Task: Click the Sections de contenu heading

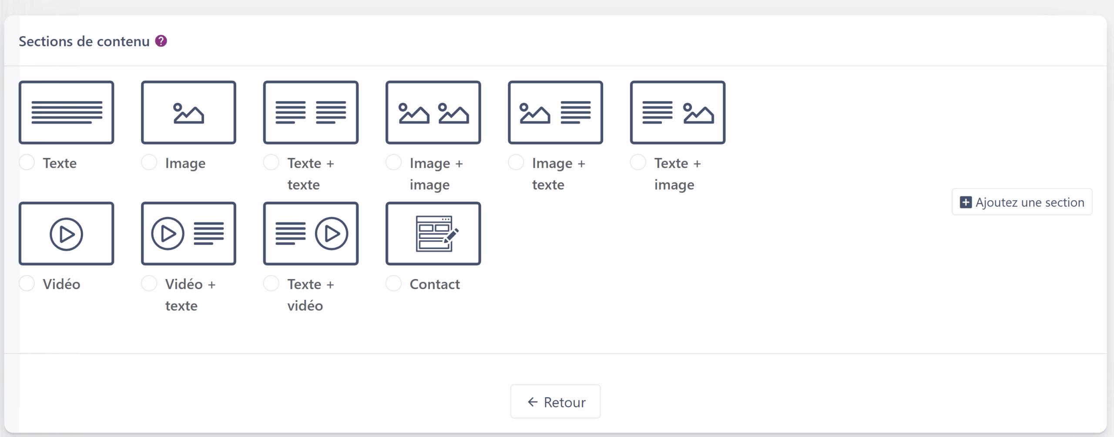Action: click(84, 41)
